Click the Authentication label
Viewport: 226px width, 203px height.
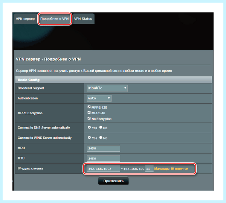[x=27, y=98]
